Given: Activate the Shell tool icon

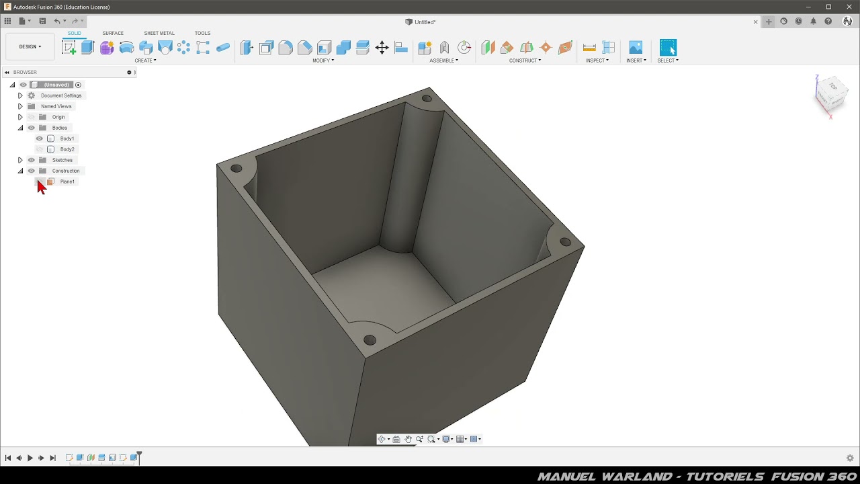Looking at the screenshot, I should 325,48.
